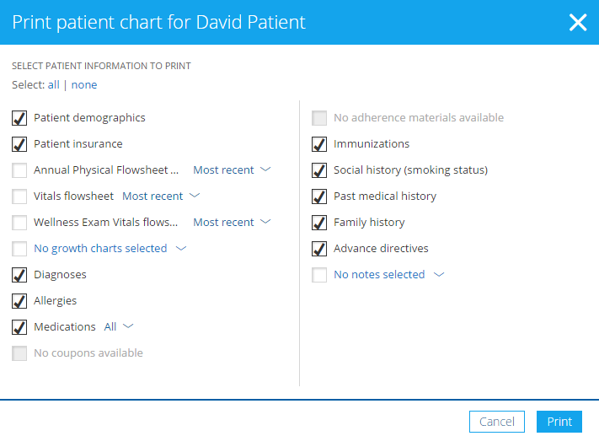Uncheck the Medications checkbox
The width and height of the screenshot is (599, 436).
pyautogui.click(x=19, y=327)
